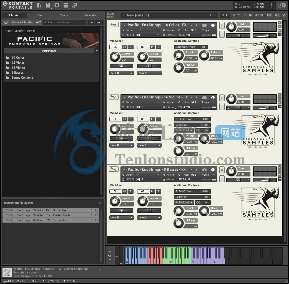Click the A-Z sort button

tap(39, 22)
